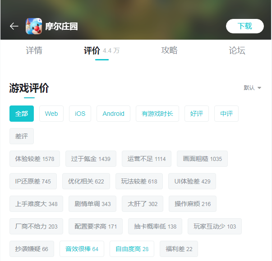The image size is (272, 261).
Task: Show only 中评 reviews
Action: click(226, 114)
